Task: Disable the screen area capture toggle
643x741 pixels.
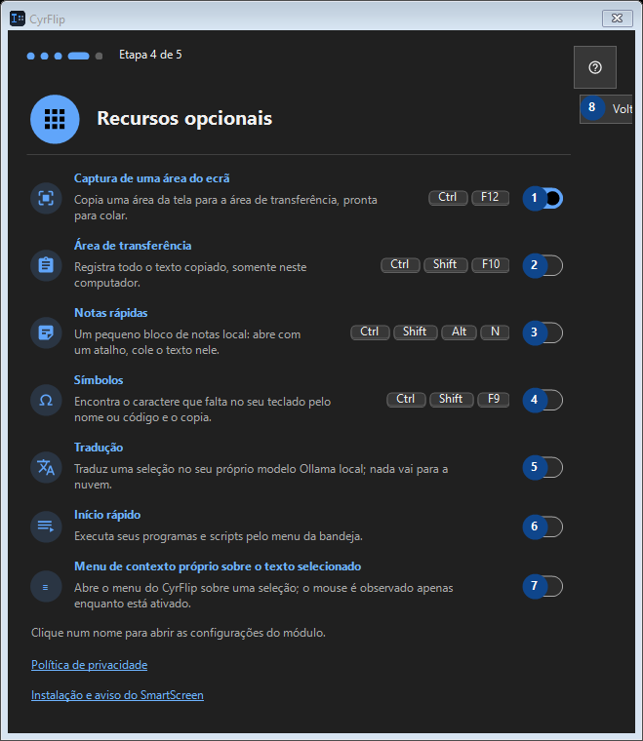Action: [543, 199]
